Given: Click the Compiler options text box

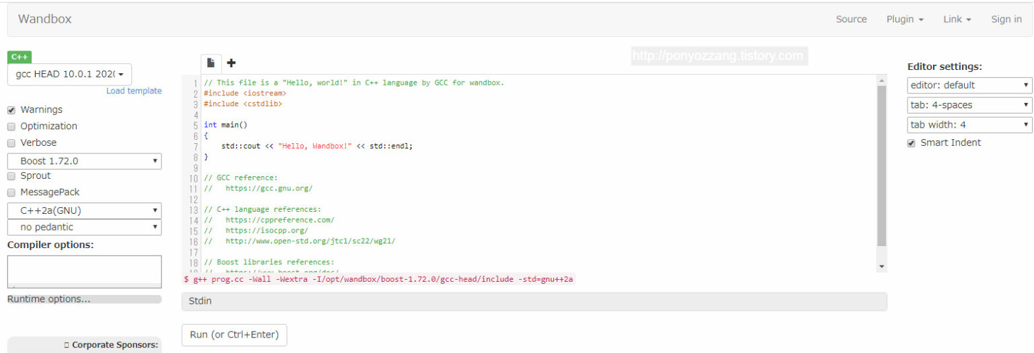Looking at the screenshot, I should point(84,272).
